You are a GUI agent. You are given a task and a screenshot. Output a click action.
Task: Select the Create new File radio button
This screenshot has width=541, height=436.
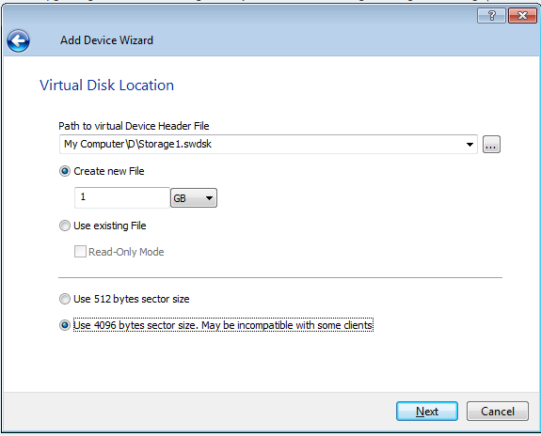coord(65,171)
